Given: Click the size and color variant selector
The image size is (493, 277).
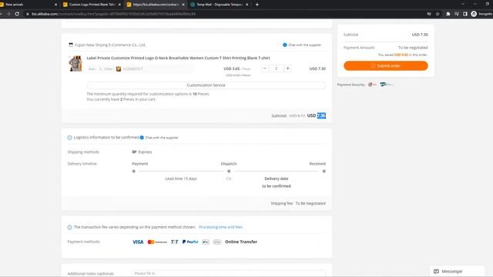Looking at the screenshot, I should 140,68.
